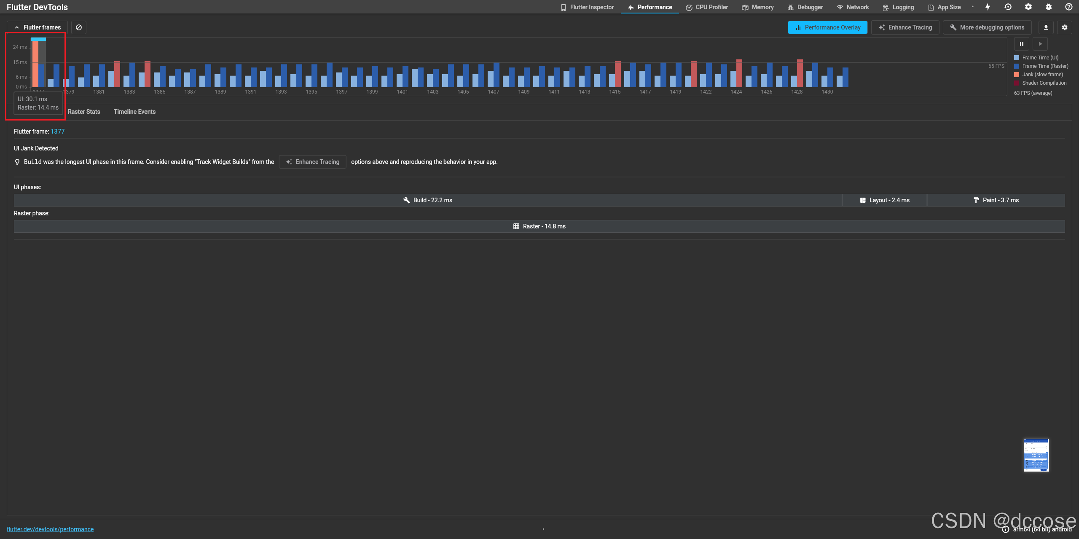
Task: Collapse the Flutter frames chart
Action: (x=38, y=27)
